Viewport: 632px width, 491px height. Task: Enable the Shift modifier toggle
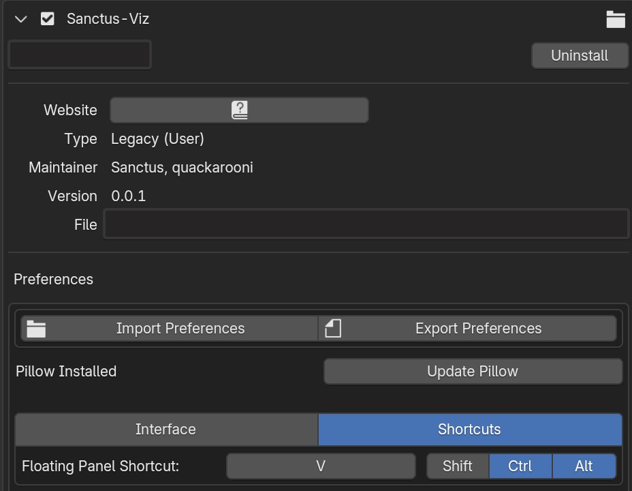point(457,466)
